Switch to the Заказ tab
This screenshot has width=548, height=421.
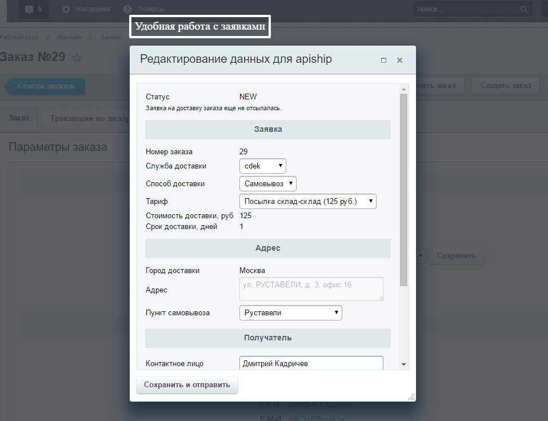coord(19,118)
